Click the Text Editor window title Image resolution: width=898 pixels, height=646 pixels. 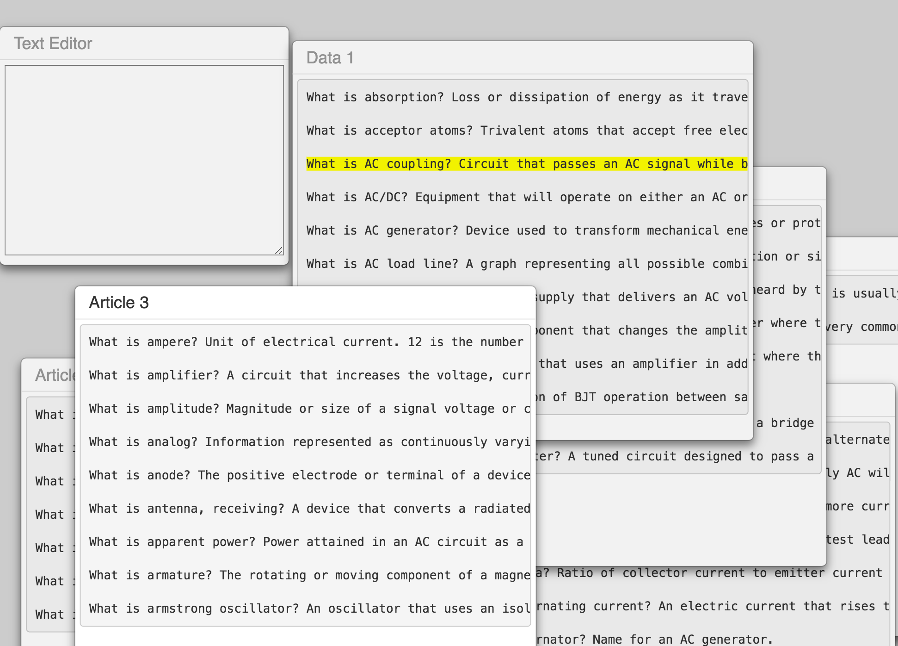click(x=53, y=43)
